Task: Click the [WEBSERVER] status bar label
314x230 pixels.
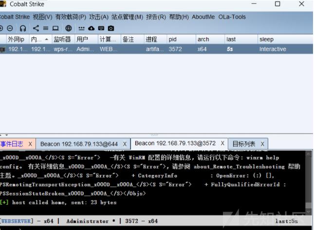Action: click(x=17, y=221)
